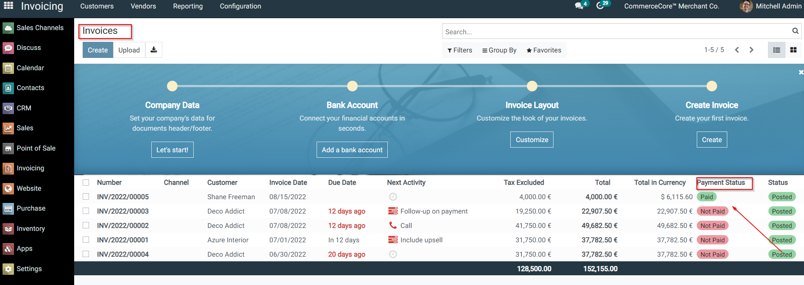
Task: Open the Inventory app icon
Action: [8, 229]
